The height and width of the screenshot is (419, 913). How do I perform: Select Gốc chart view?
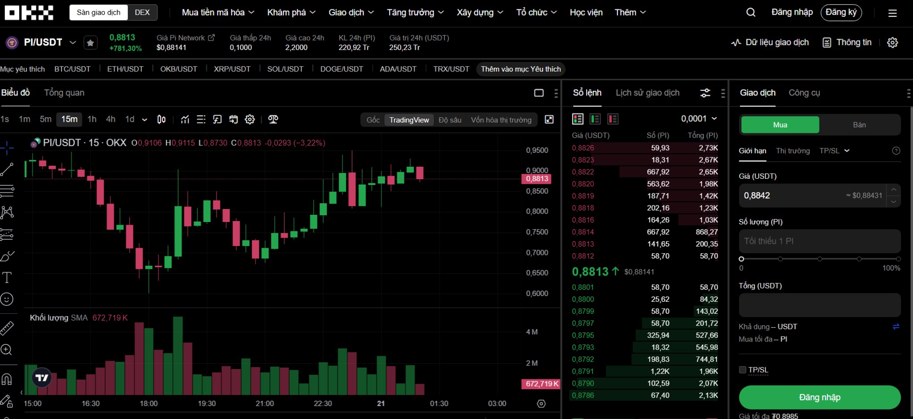373,120
